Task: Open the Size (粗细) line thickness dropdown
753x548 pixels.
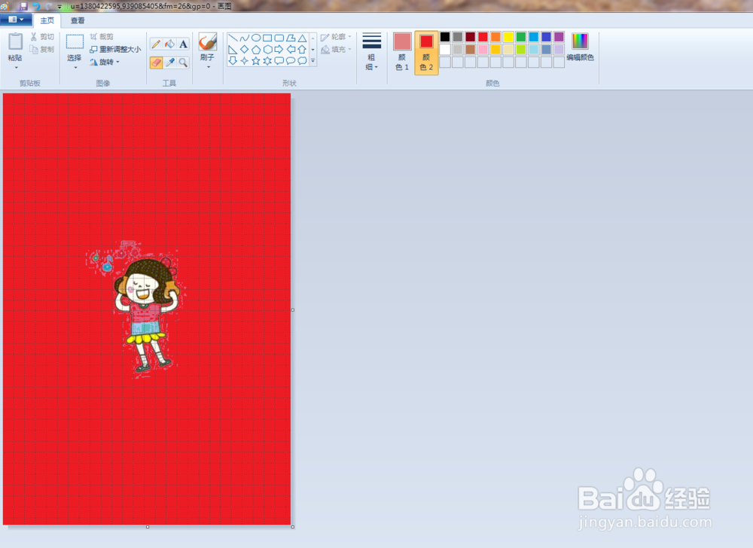Action: (372, 52)
